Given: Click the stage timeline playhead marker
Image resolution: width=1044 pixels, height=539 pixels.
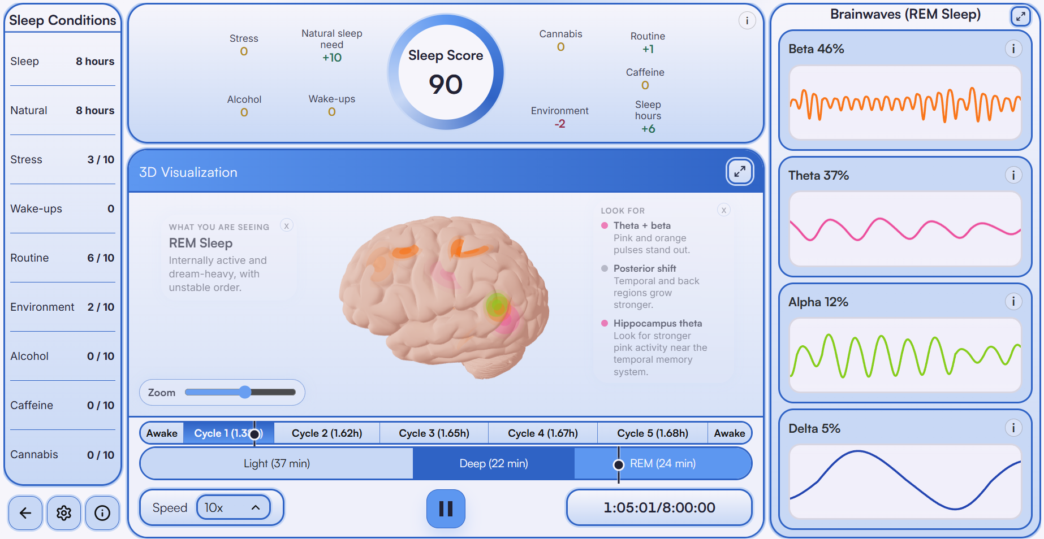Looking at the screenshot, I should point(619,464).
